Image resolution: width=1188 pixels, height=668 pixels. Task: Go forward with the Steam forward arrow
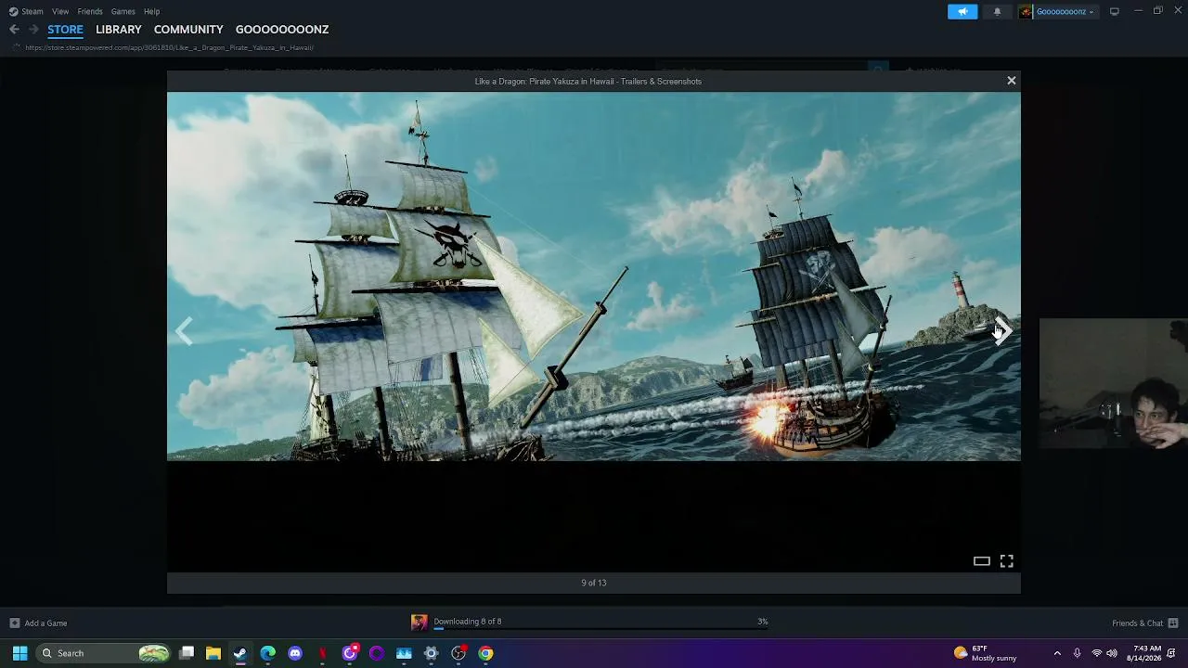pos(33,30)
